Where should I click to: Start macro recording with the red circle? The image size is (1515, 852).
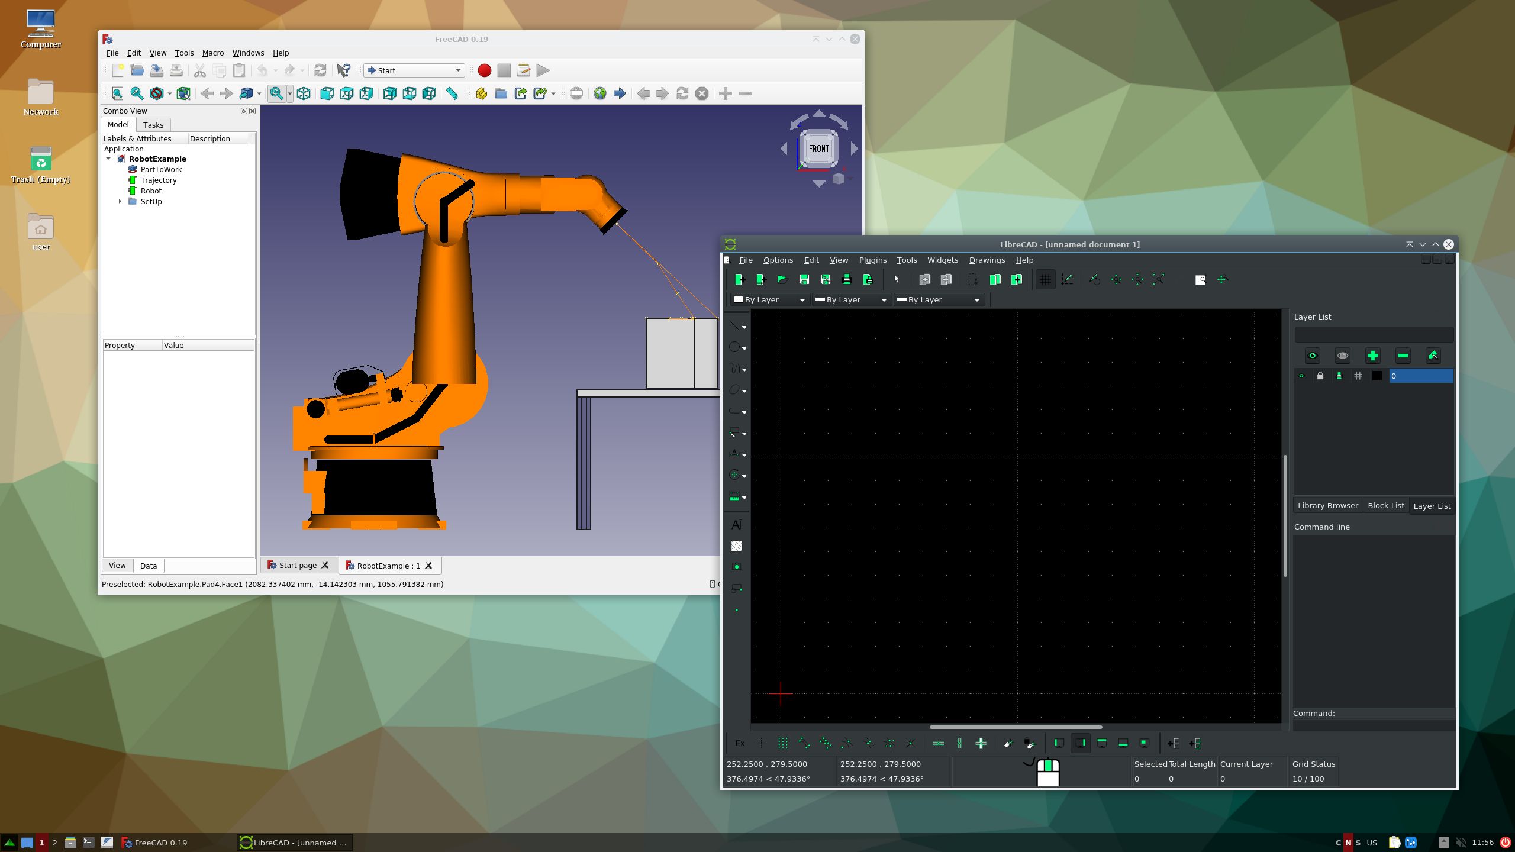click(484, 70)
